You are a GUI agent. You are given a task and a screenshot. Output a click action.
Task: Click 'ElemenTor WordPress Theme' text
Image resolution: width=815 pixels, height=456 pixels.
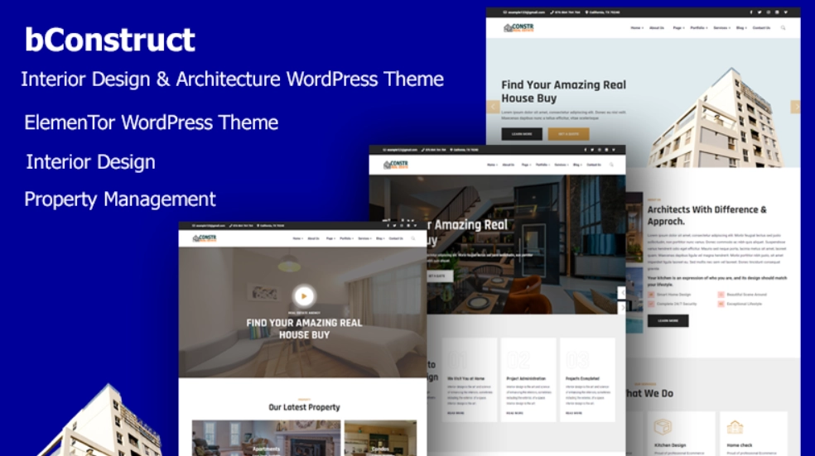point(152,122)
